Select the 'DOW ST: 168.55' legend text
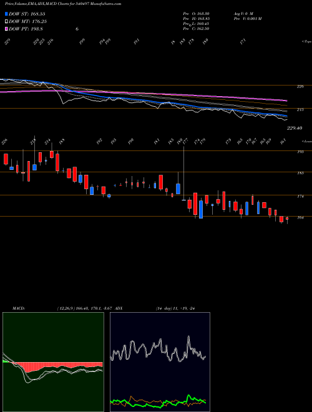The height and width of the screenshot is (412, 312). (x=27, y=14)
